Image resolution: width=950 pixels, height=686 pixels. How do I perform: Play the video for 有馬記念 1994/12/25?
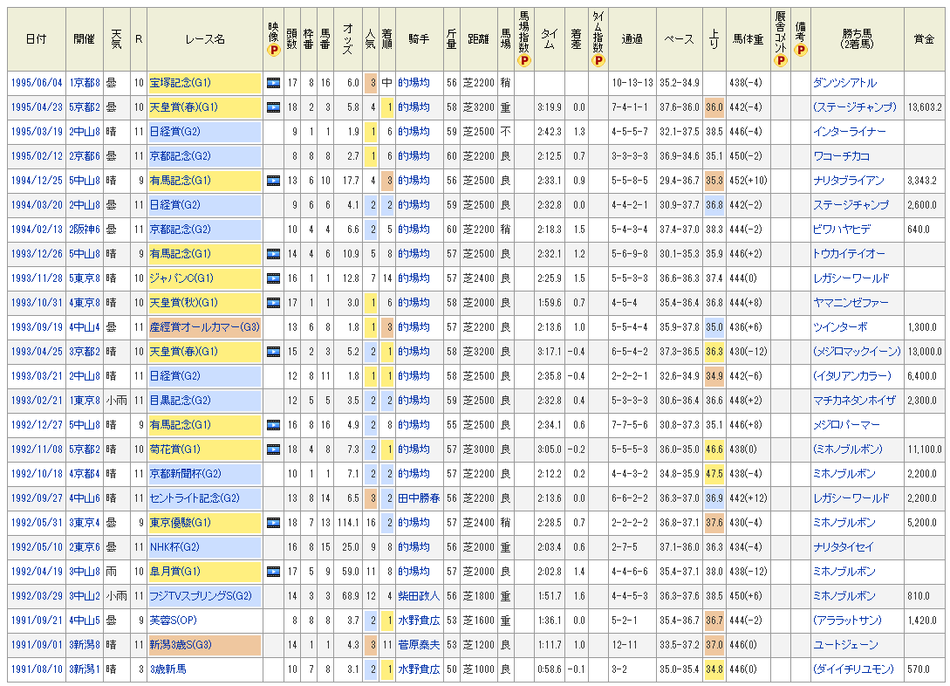tap(273, 181)
